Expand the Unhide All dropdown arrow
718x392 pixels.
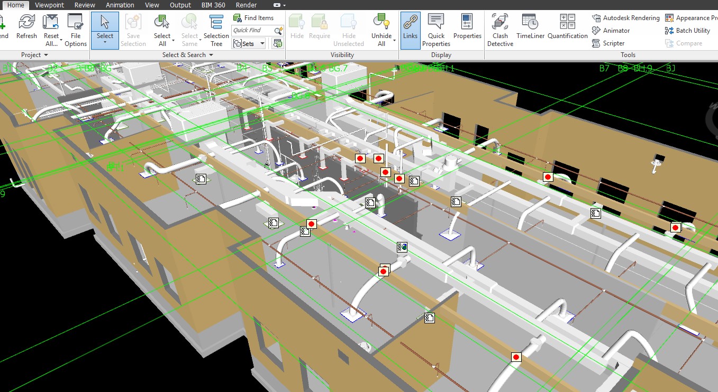tap(395, 40)
